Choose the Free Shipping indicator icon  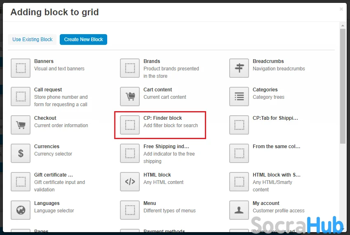click(130, 153)
